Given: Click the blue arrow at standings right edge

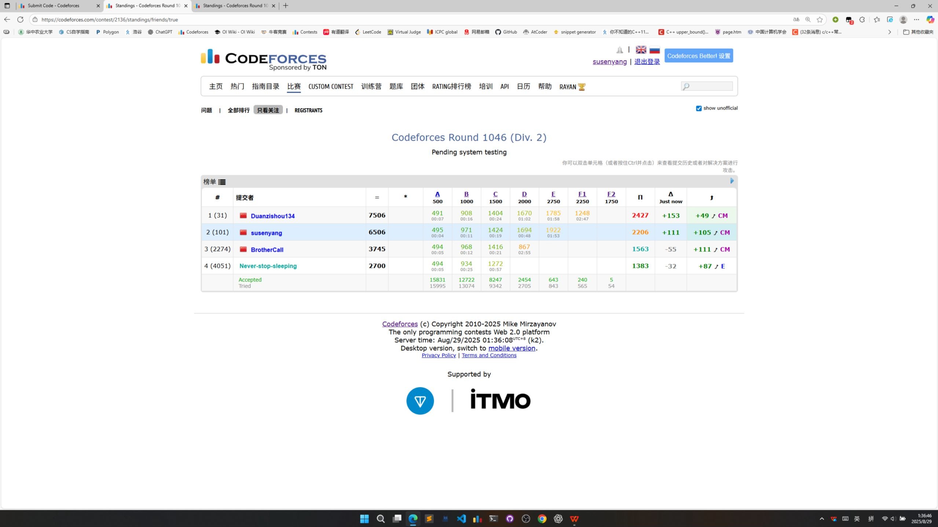Looking at the screenshot, I should click(732, 181).
